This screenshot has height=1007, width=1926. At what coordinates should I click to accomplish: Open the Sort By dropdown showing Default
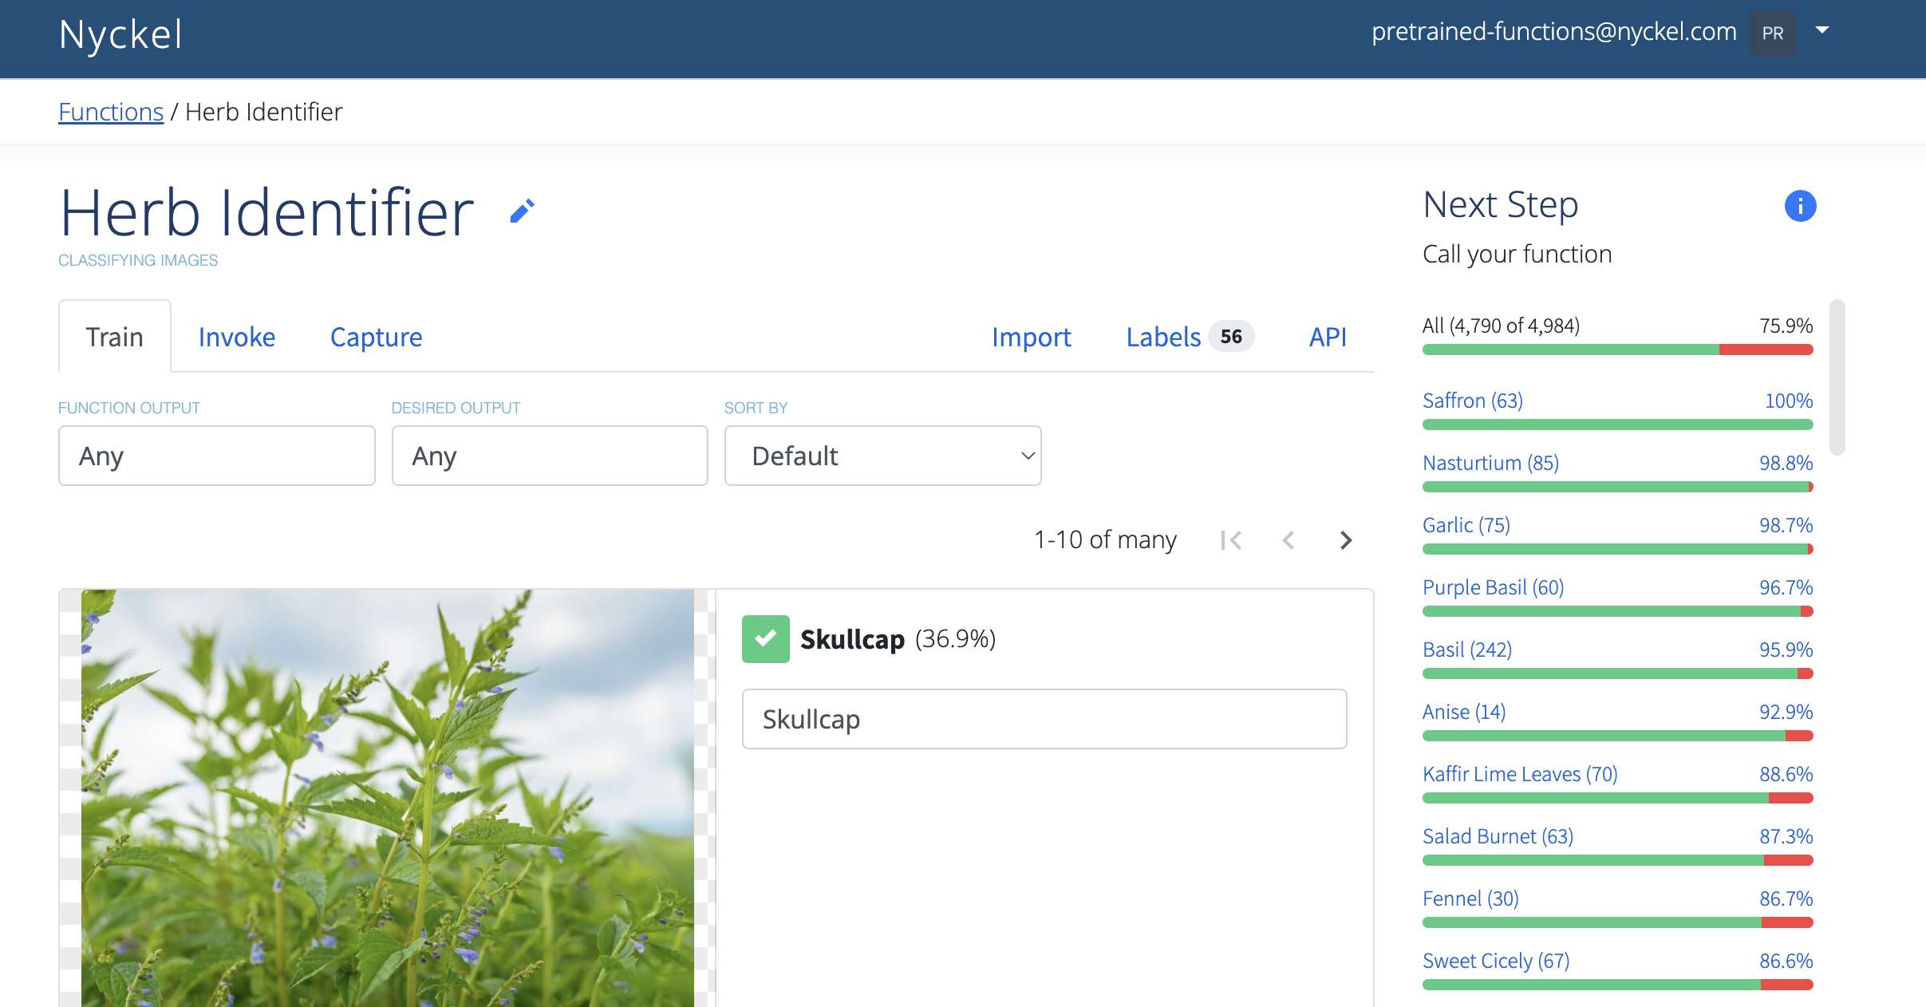(882, 455)
